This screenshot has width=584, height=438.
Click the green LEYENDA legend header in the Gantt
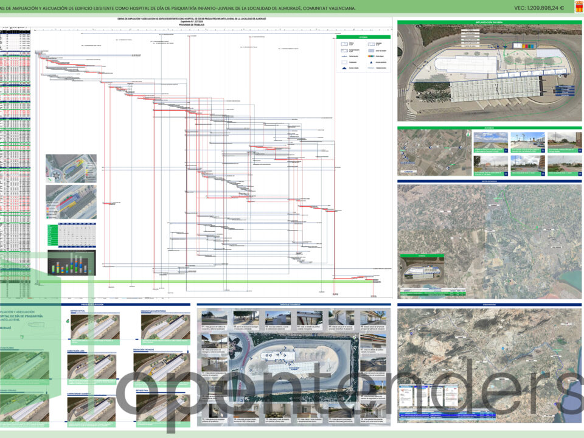(363, 37)
